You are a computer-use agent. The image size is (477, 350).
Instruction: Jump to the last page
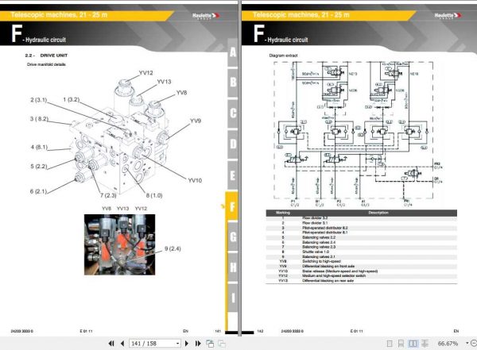[x=198, y=344]
